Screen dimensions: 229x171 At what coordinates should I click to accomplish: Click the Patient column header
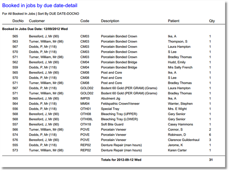173,21
